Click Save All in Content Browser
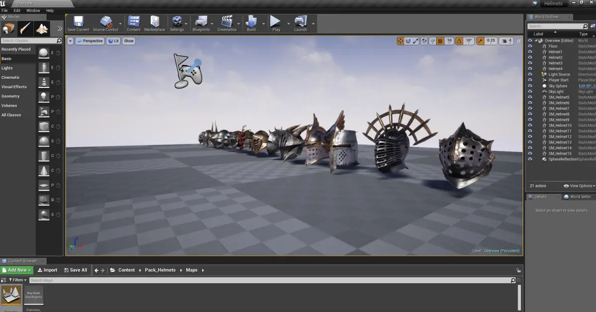Image resolution: width=596 pixels, height=312 pixels. [75, 270]
